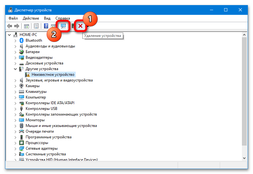Select the Неизвестное устройство label
253x174 pixels.
(53, 75)
